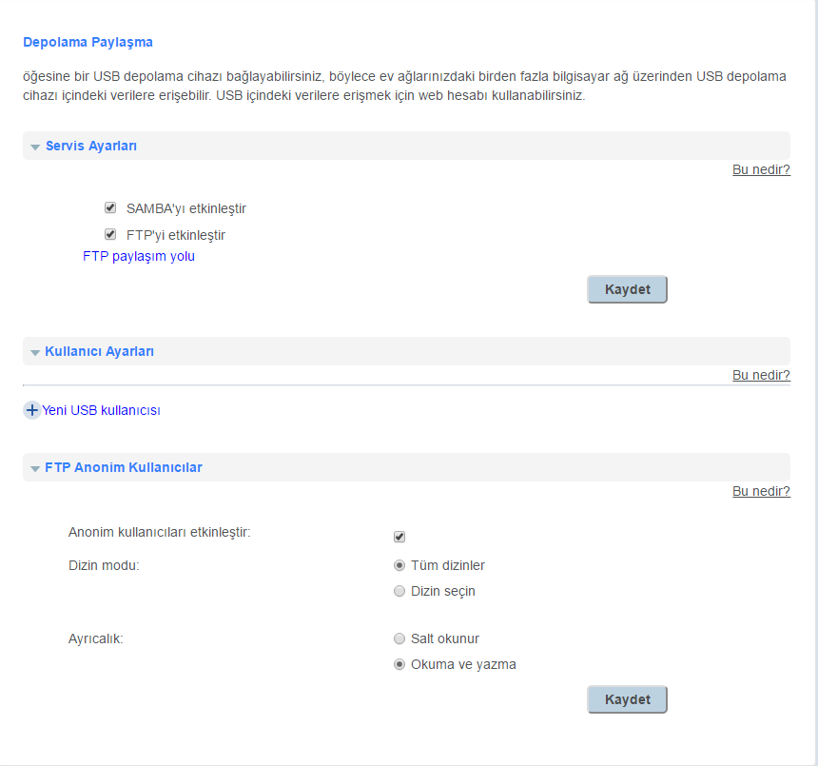Click SAMBA'yı etkinleştir label text
Viewport: 818px width, 766px height.
pos(186,208)
